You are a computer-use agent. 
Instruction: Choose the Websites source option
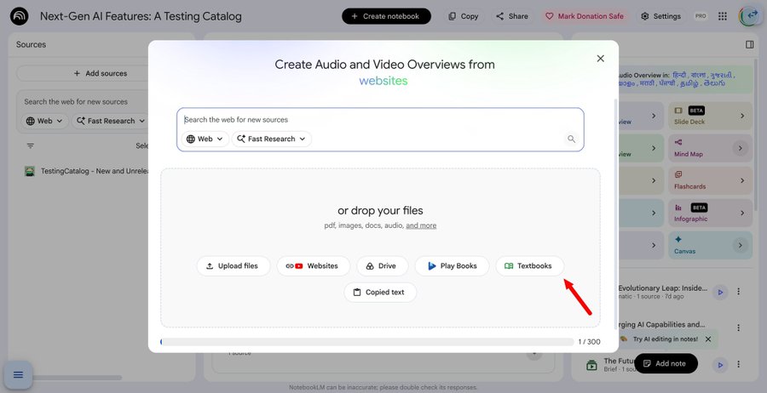[x=313, y=266]
